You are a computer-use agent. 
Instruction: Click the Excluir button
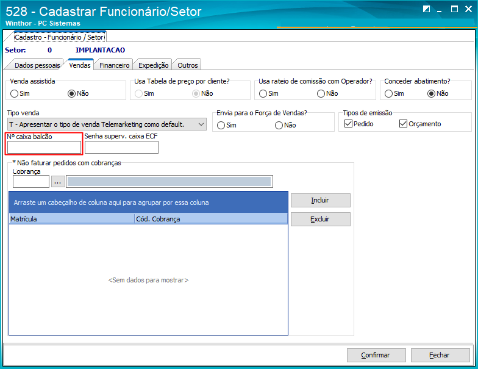(321, 220)
